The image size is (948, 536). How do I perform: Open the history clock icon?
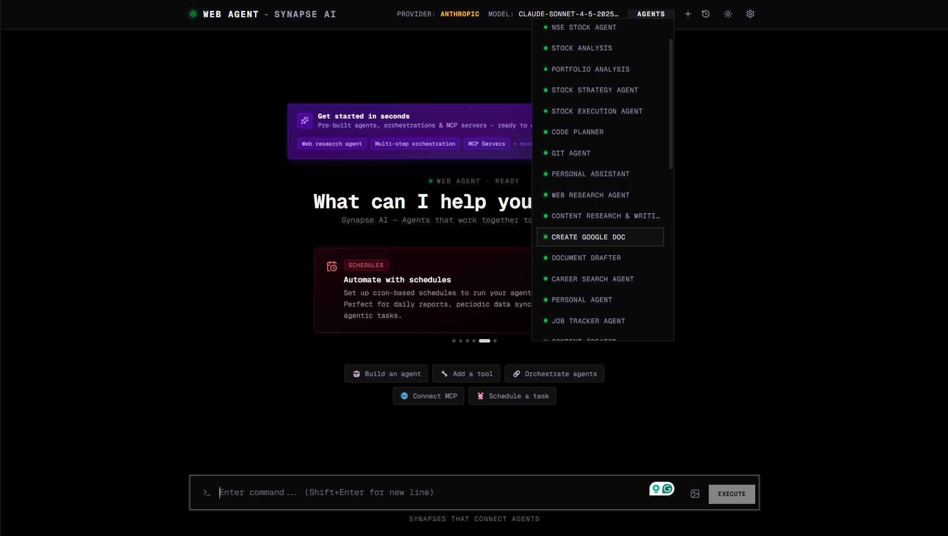pyautogui.click(x=706, y=14)
